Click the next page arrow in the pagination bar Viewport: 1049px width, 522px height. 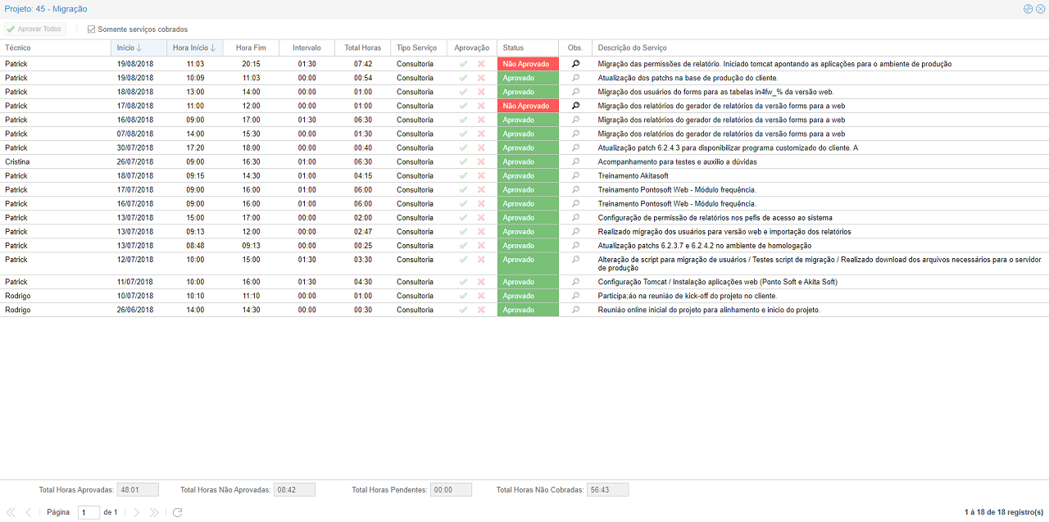point(137,512)
